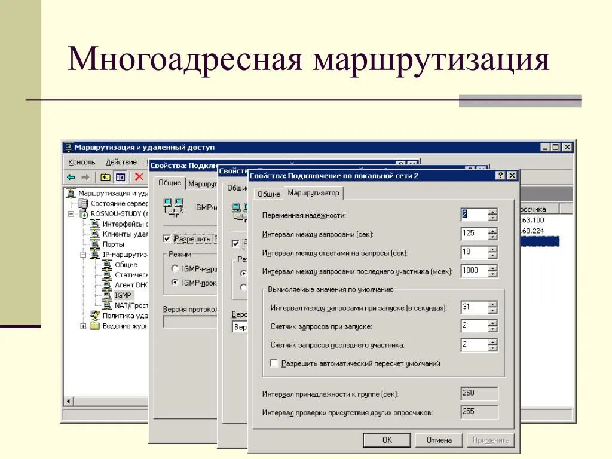Click the Интервал принадлежности к группе field
Image resolution: width=612 pixels, height=459 pixels.
(479, 393)
